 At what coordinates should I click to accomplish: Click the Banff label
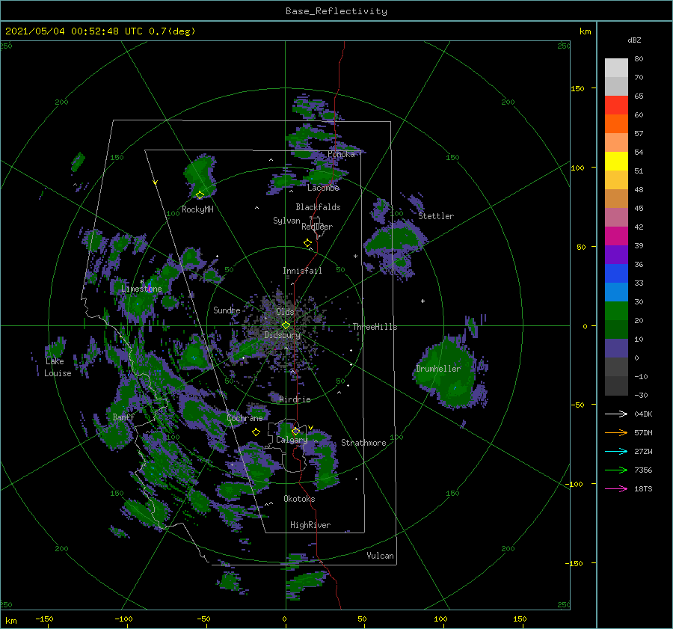[123, 417]
